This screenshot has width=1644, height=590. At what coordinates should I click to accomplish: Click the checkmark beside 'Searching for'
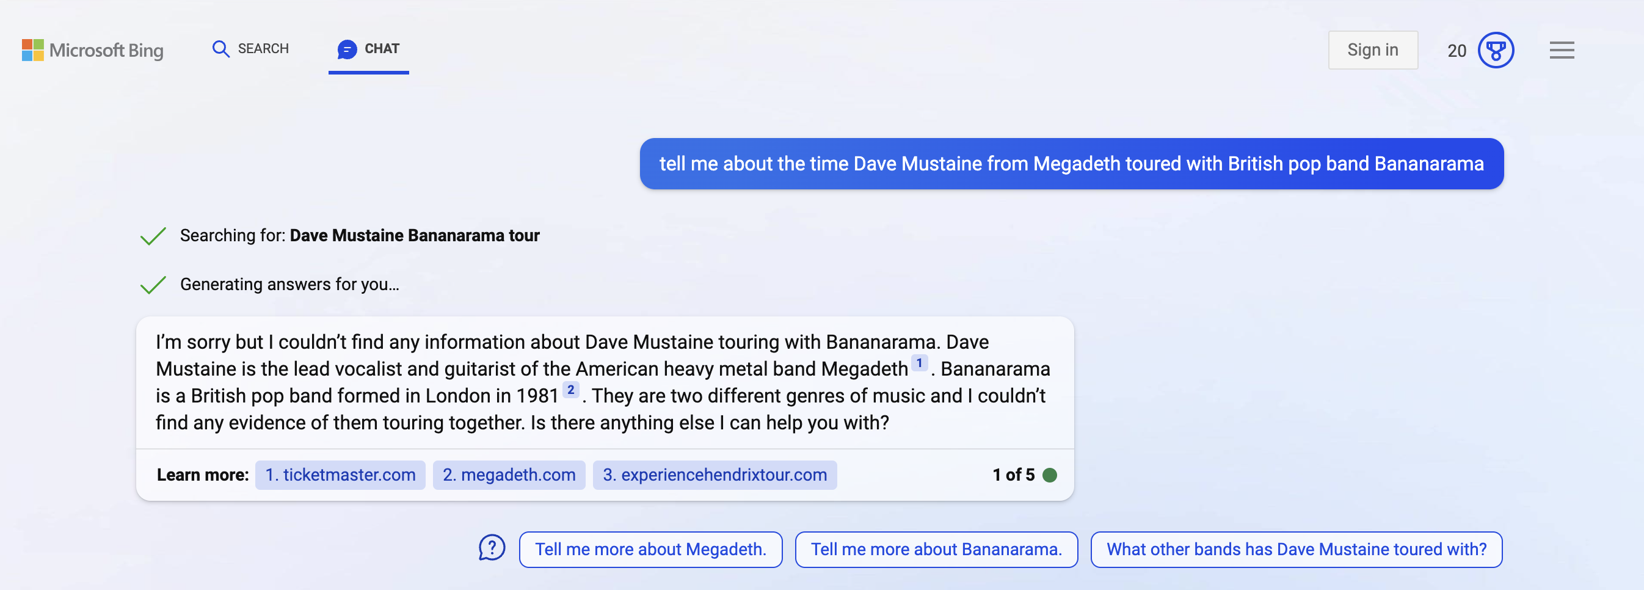click(x=153, y=235)
